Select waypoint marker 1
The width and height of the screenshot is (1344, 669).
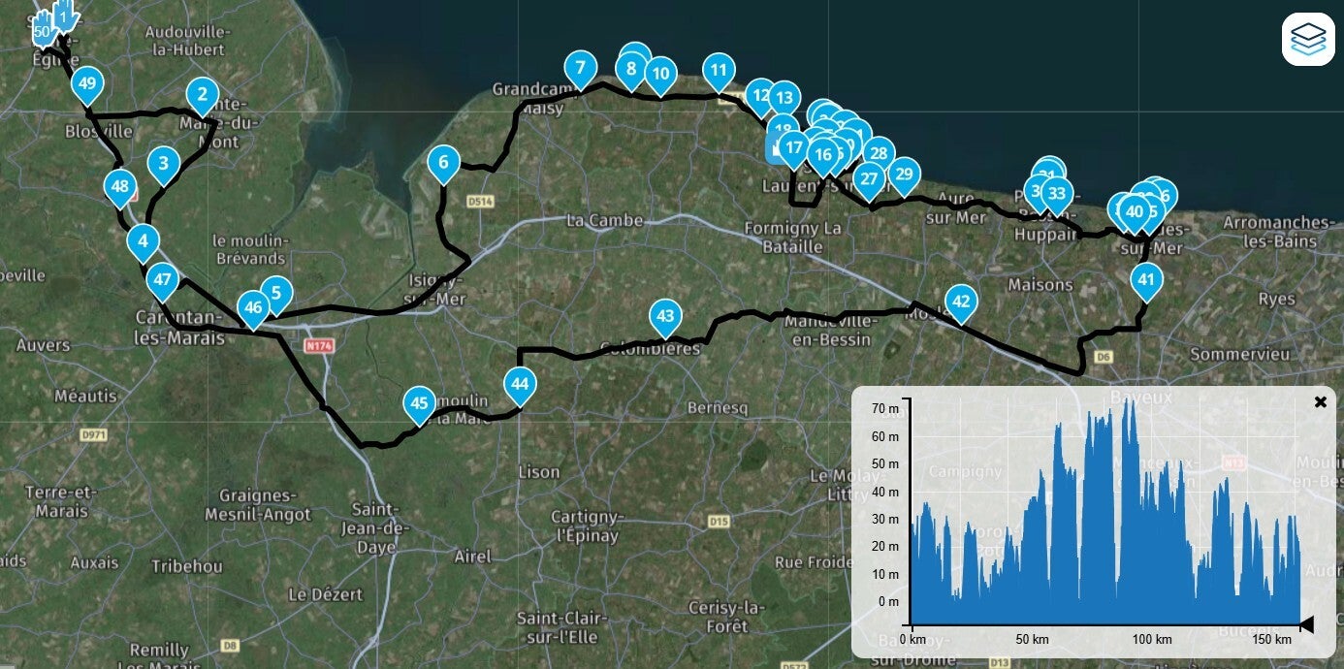point(65,16)
